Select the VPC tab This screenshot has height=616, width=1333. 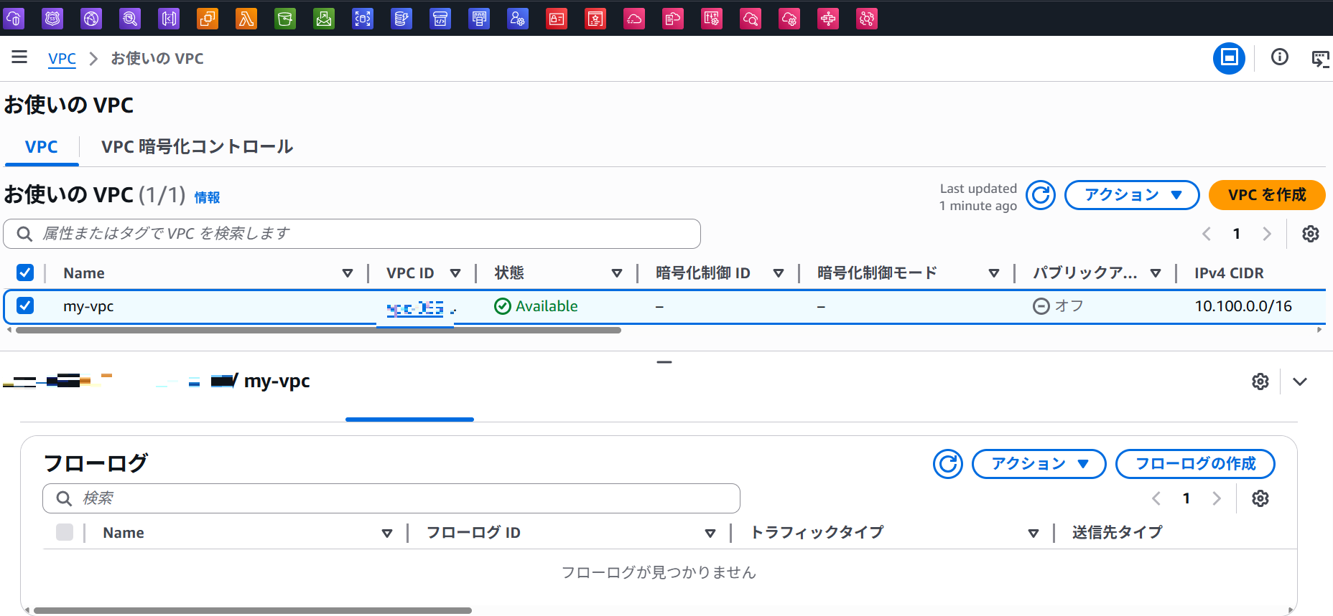(x=42, y=147)
